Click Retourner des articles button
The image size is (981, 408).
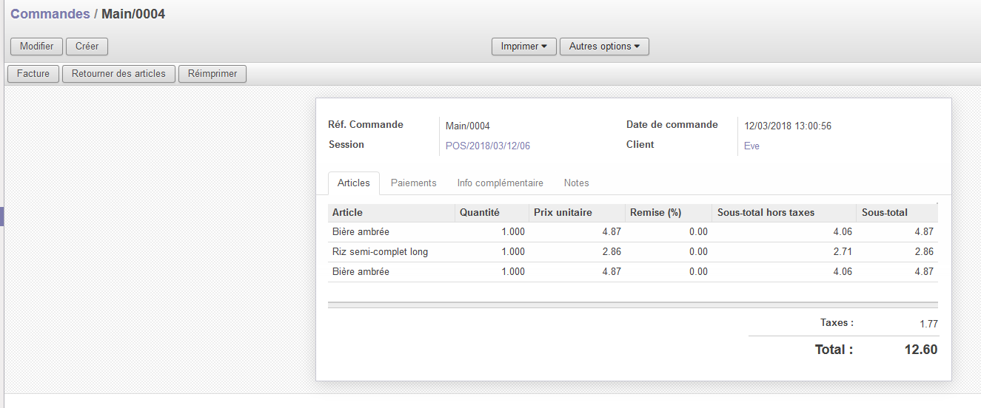click(x=118, y=74)
